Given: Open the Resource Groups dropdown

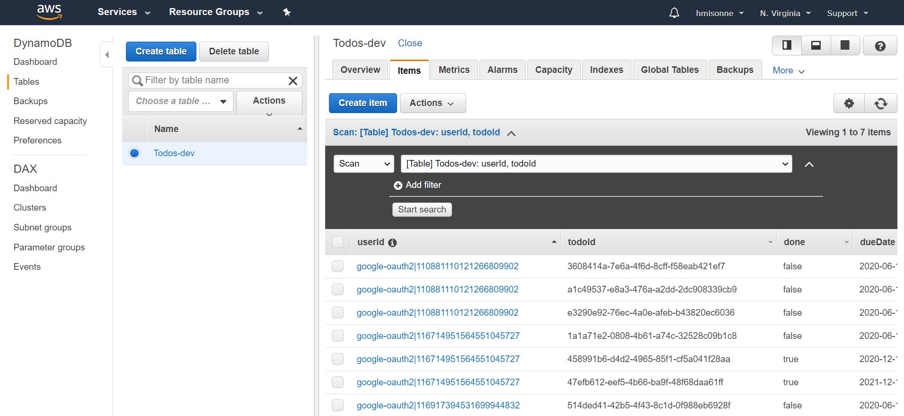Looking at the screenshot, I should click(x=216, y=12).
